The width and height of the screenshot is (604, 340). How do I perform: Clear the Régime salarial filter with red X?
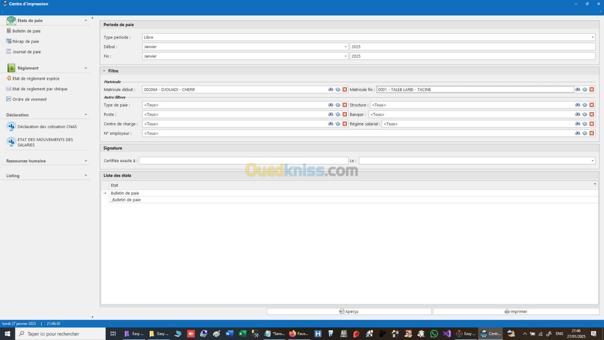click(x=592, y=124)
